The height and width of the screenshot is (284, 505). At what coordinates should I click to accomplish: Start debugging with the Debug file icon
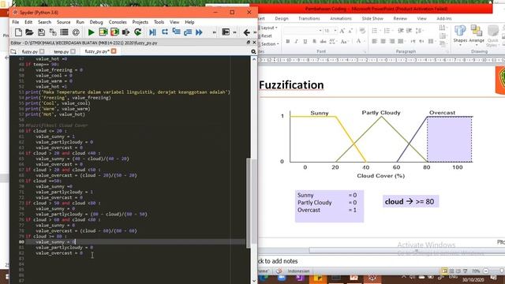click(x=152, y=32)
